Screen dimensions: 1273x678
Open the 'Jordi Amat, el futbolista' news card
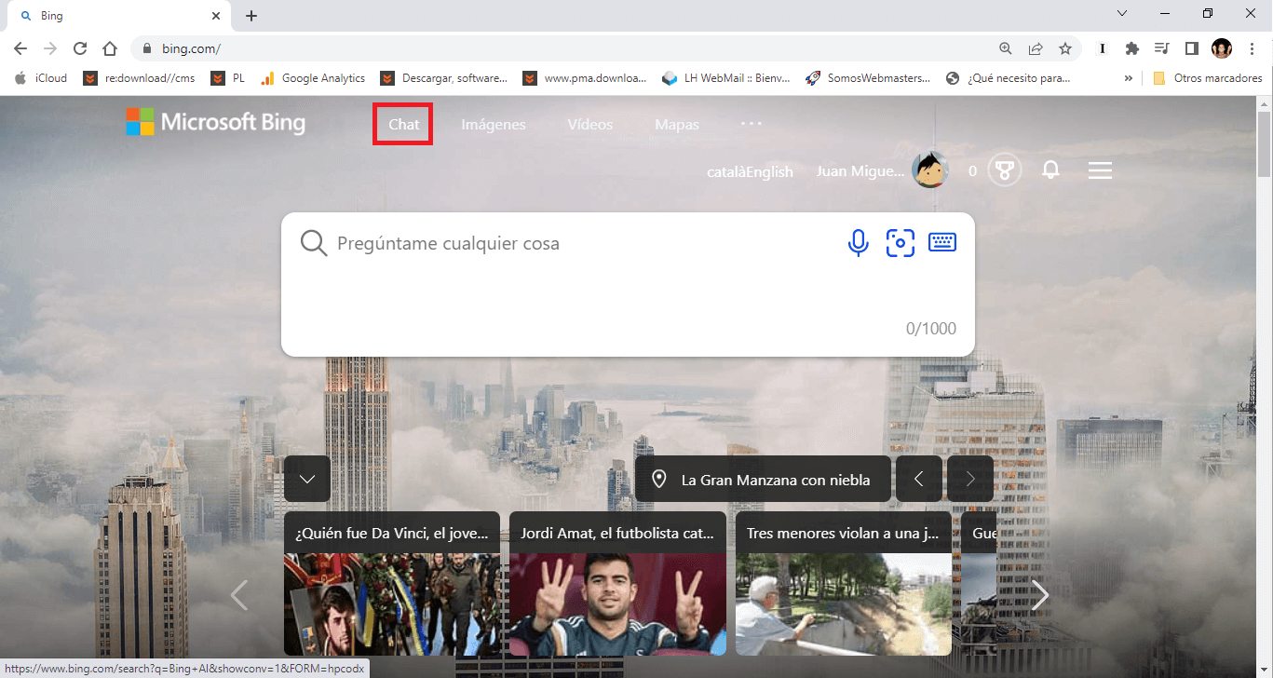click(x=617, y=583)
